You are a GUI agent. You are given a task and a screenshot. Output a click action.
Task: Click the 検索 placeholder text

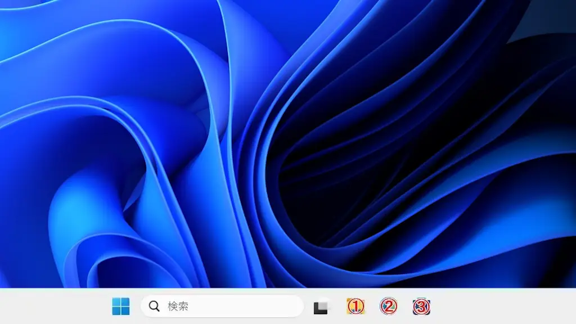tap(178, 307)
